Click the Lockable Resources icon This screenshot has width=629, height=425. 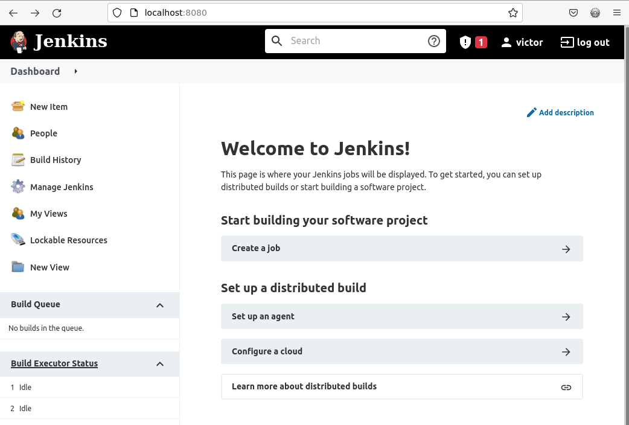[x=18, y=240]
